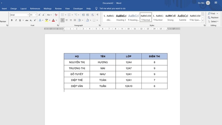Toggle italic formatting

(16, 20)
